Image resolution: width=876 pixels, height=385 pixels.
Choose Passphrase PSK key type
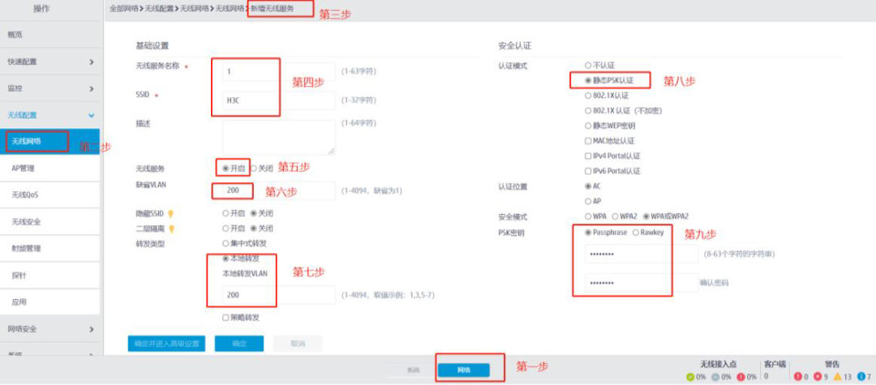tap(588, 232)
